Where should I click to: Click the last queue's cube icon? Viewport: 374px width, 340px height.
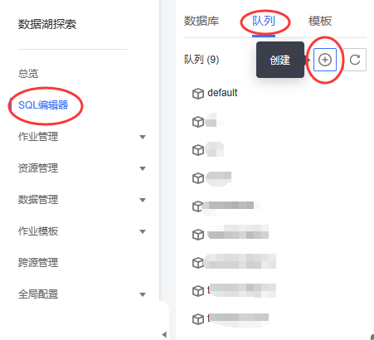(x=198, y=319)
